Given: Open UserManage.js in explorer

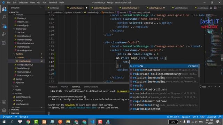Looking at the screenshot, I should [x=24, y=72].
